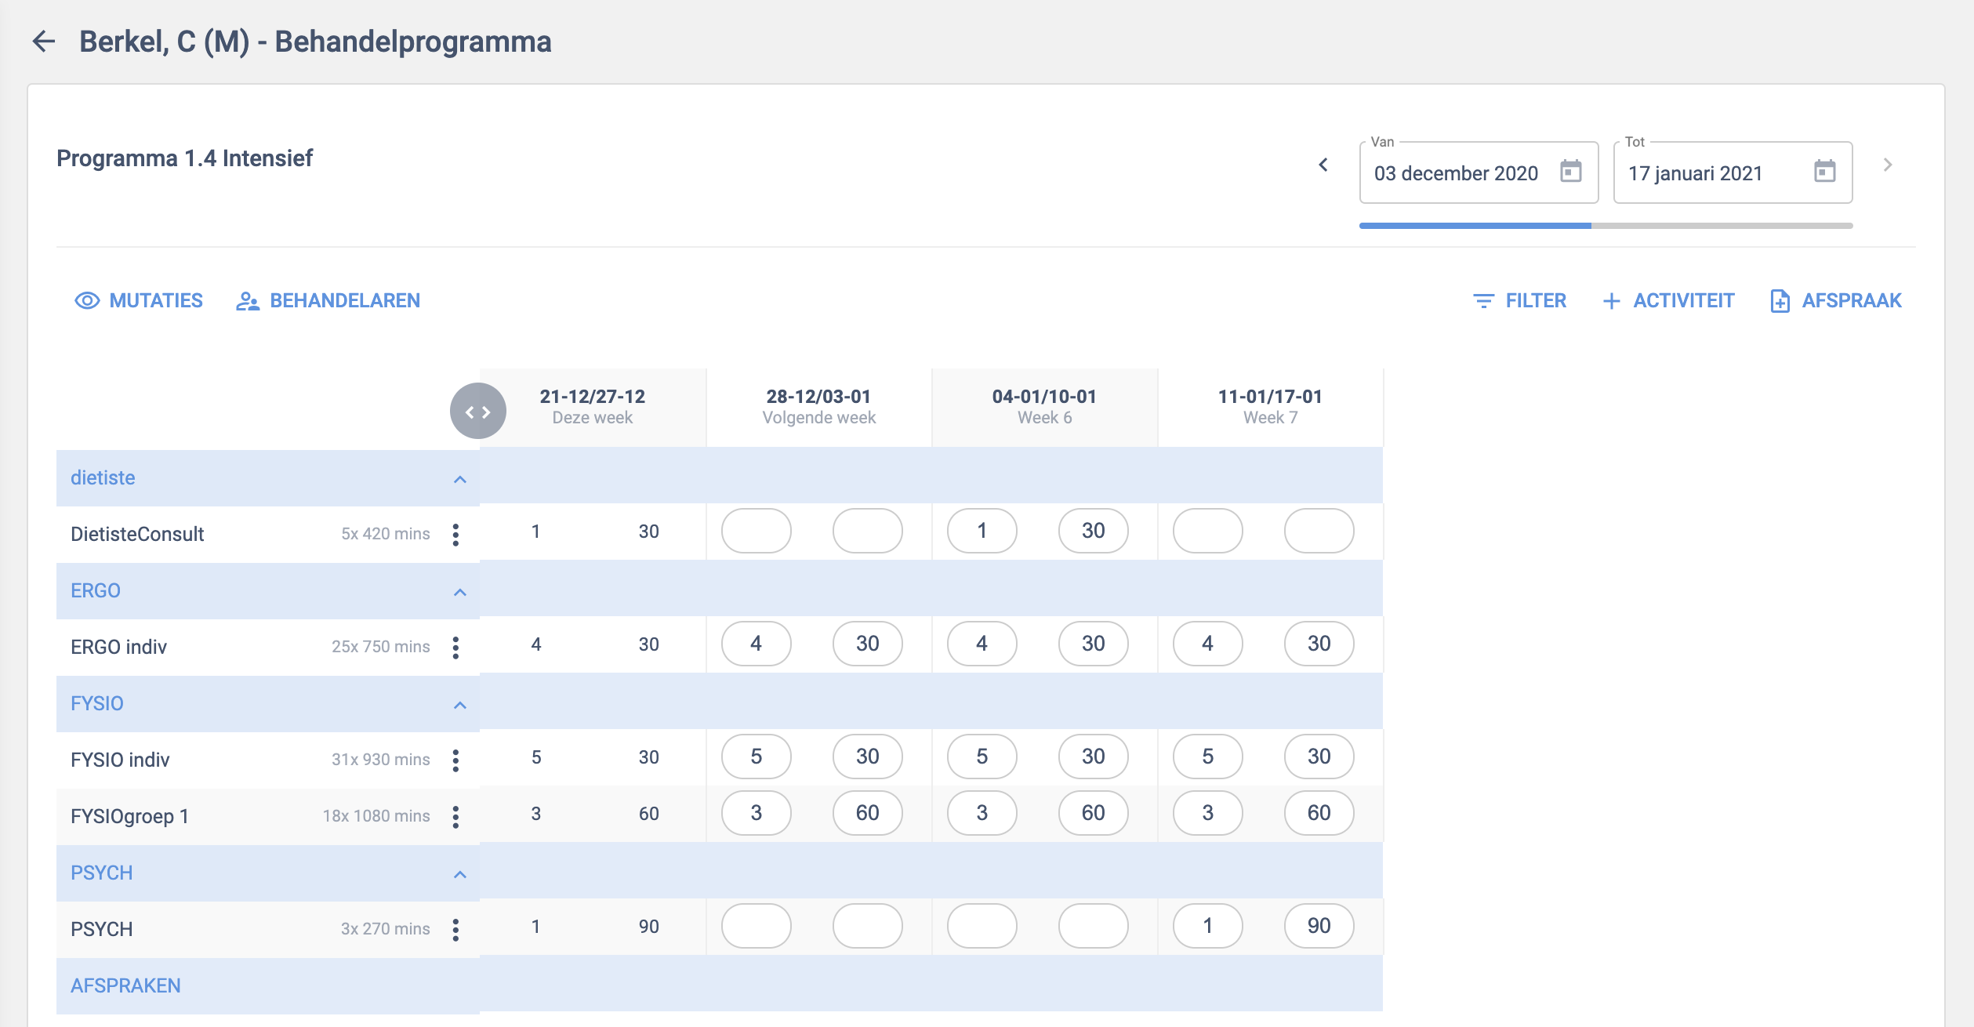The image size is (1974, 1027).
Task: Open ERGO indiv three-dot options menu
Action: [455, 648]
